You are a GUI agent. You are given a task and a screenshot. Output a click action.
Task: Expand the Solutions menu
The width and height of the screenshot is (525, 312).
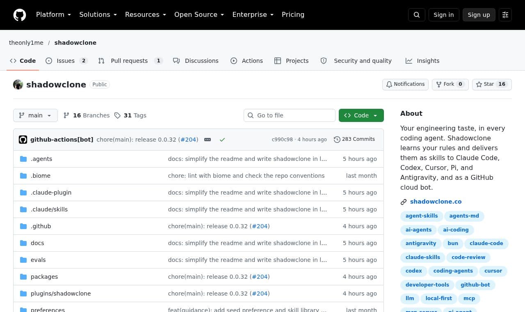point(98,15)
